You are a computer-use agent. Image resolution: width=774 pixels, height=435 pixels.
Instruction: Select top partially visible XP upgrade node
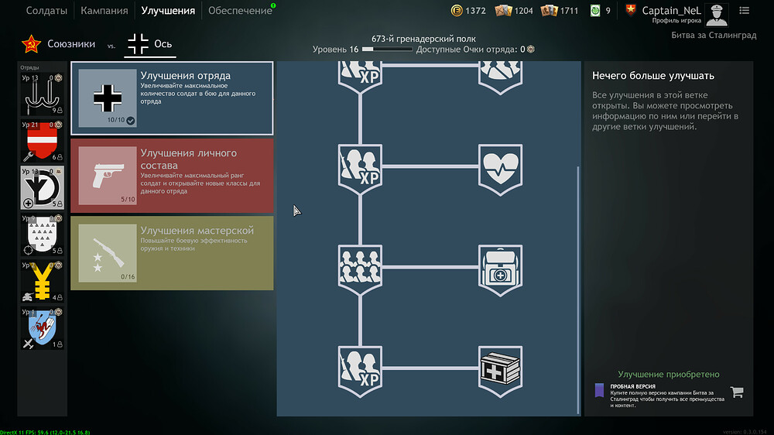pos(361,77)
